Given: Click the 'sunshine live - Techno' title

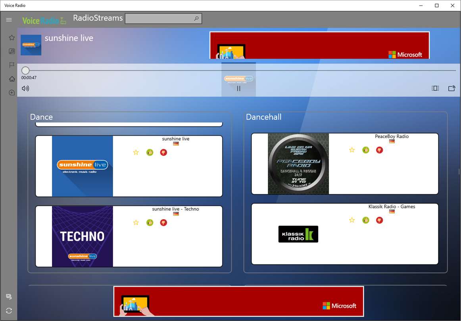Looking at the screenshot, I should pyautogui.click(x=175, y=209).
